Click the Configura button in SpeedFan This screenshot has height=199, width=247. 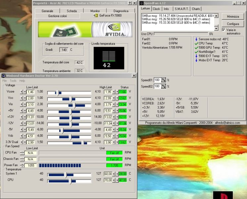click(x=233, y=24)
